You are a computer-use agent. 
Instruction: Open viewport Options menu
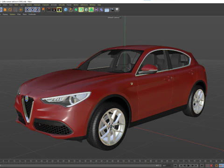tap(13, 14)
